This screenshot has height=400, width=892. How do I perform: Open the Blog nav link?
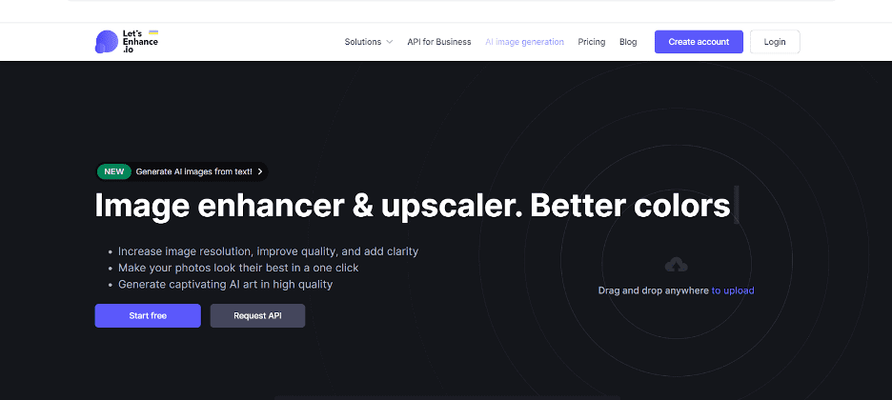628,42
